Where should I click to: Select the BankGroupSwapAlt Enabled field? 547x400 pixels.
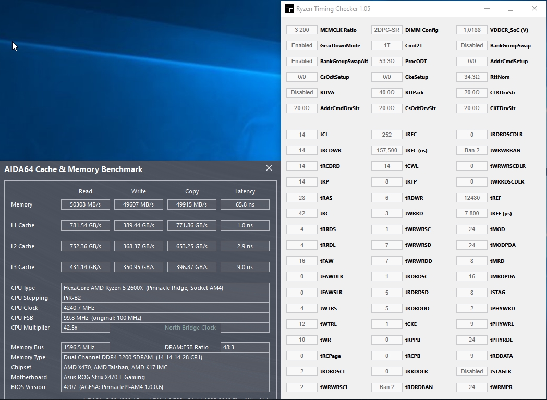coord(302,62)
